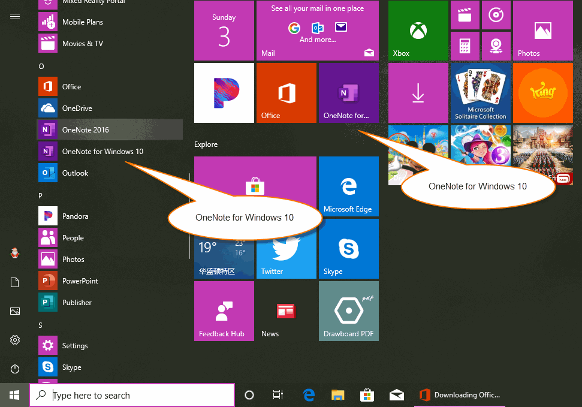Screen dimensions: 582x407
Task: Open the Camera webcam small tile
Action: pyautogui.click(x=496, y=46)
